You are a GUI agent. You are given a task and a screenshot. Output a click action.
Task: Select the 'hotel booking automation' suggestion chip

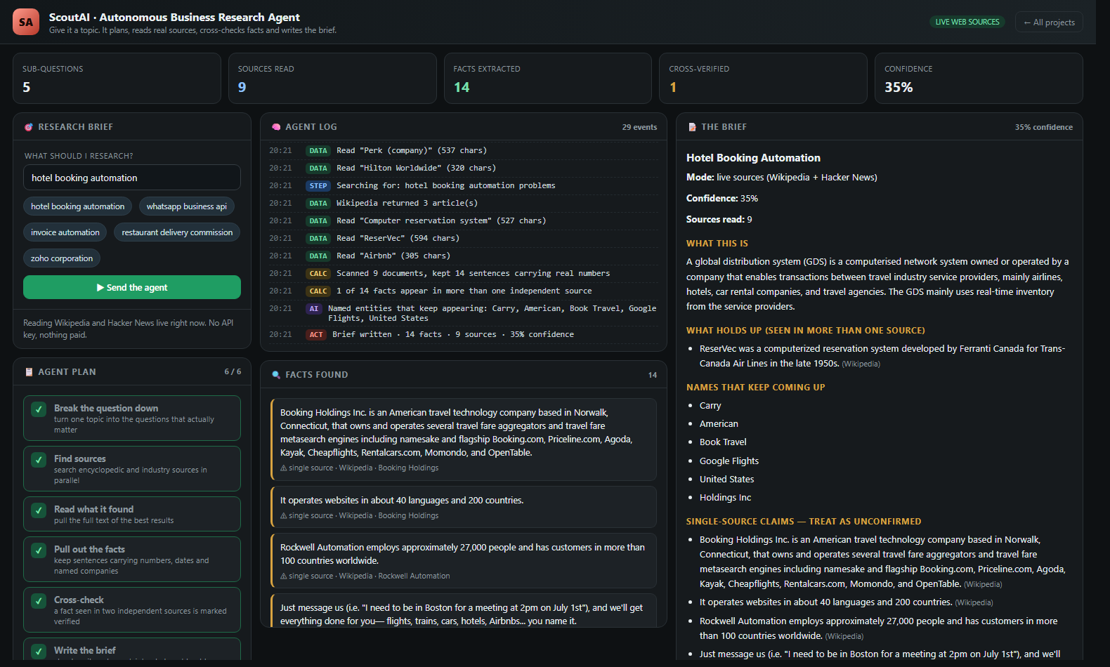[x=78, y=206]
